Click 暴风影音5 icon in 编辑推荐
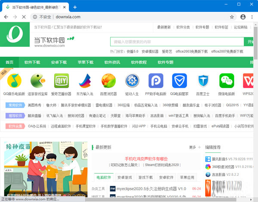The image size is (258, 202). coord(208,159)
